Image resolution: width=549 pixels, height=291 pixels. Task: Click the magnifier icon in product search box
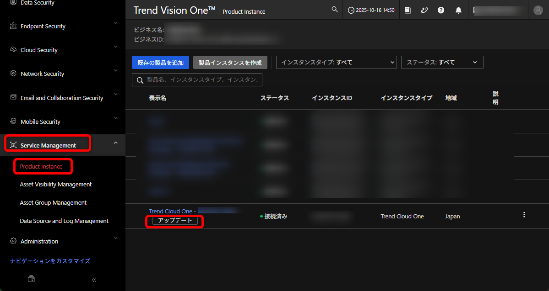(x=140, y=80)
